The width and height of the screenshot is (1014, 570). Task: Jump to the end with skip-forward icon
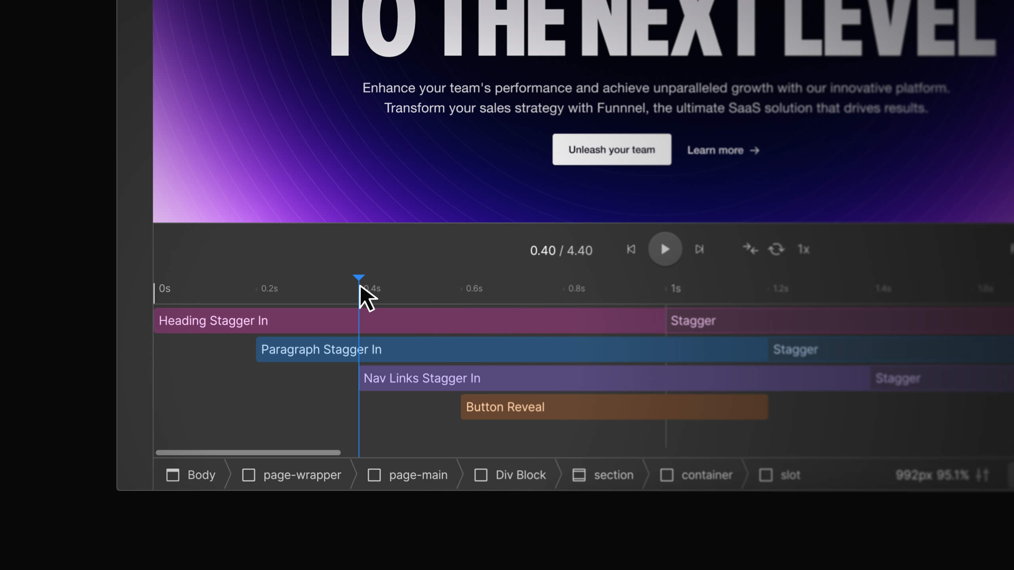point(700,249)
